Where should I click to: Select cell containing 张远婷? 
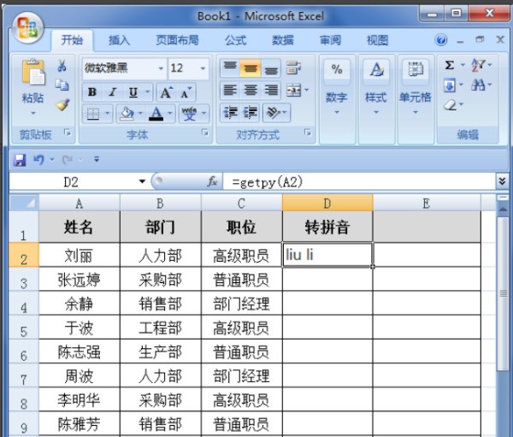click(x=79, y=280)
